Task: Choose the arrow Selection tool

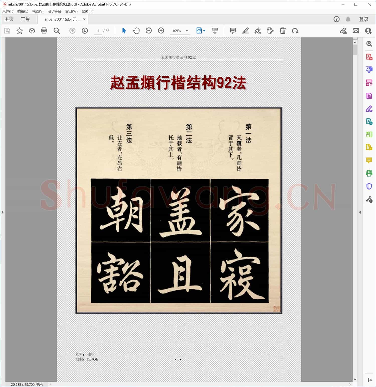Action: [124, 31]
